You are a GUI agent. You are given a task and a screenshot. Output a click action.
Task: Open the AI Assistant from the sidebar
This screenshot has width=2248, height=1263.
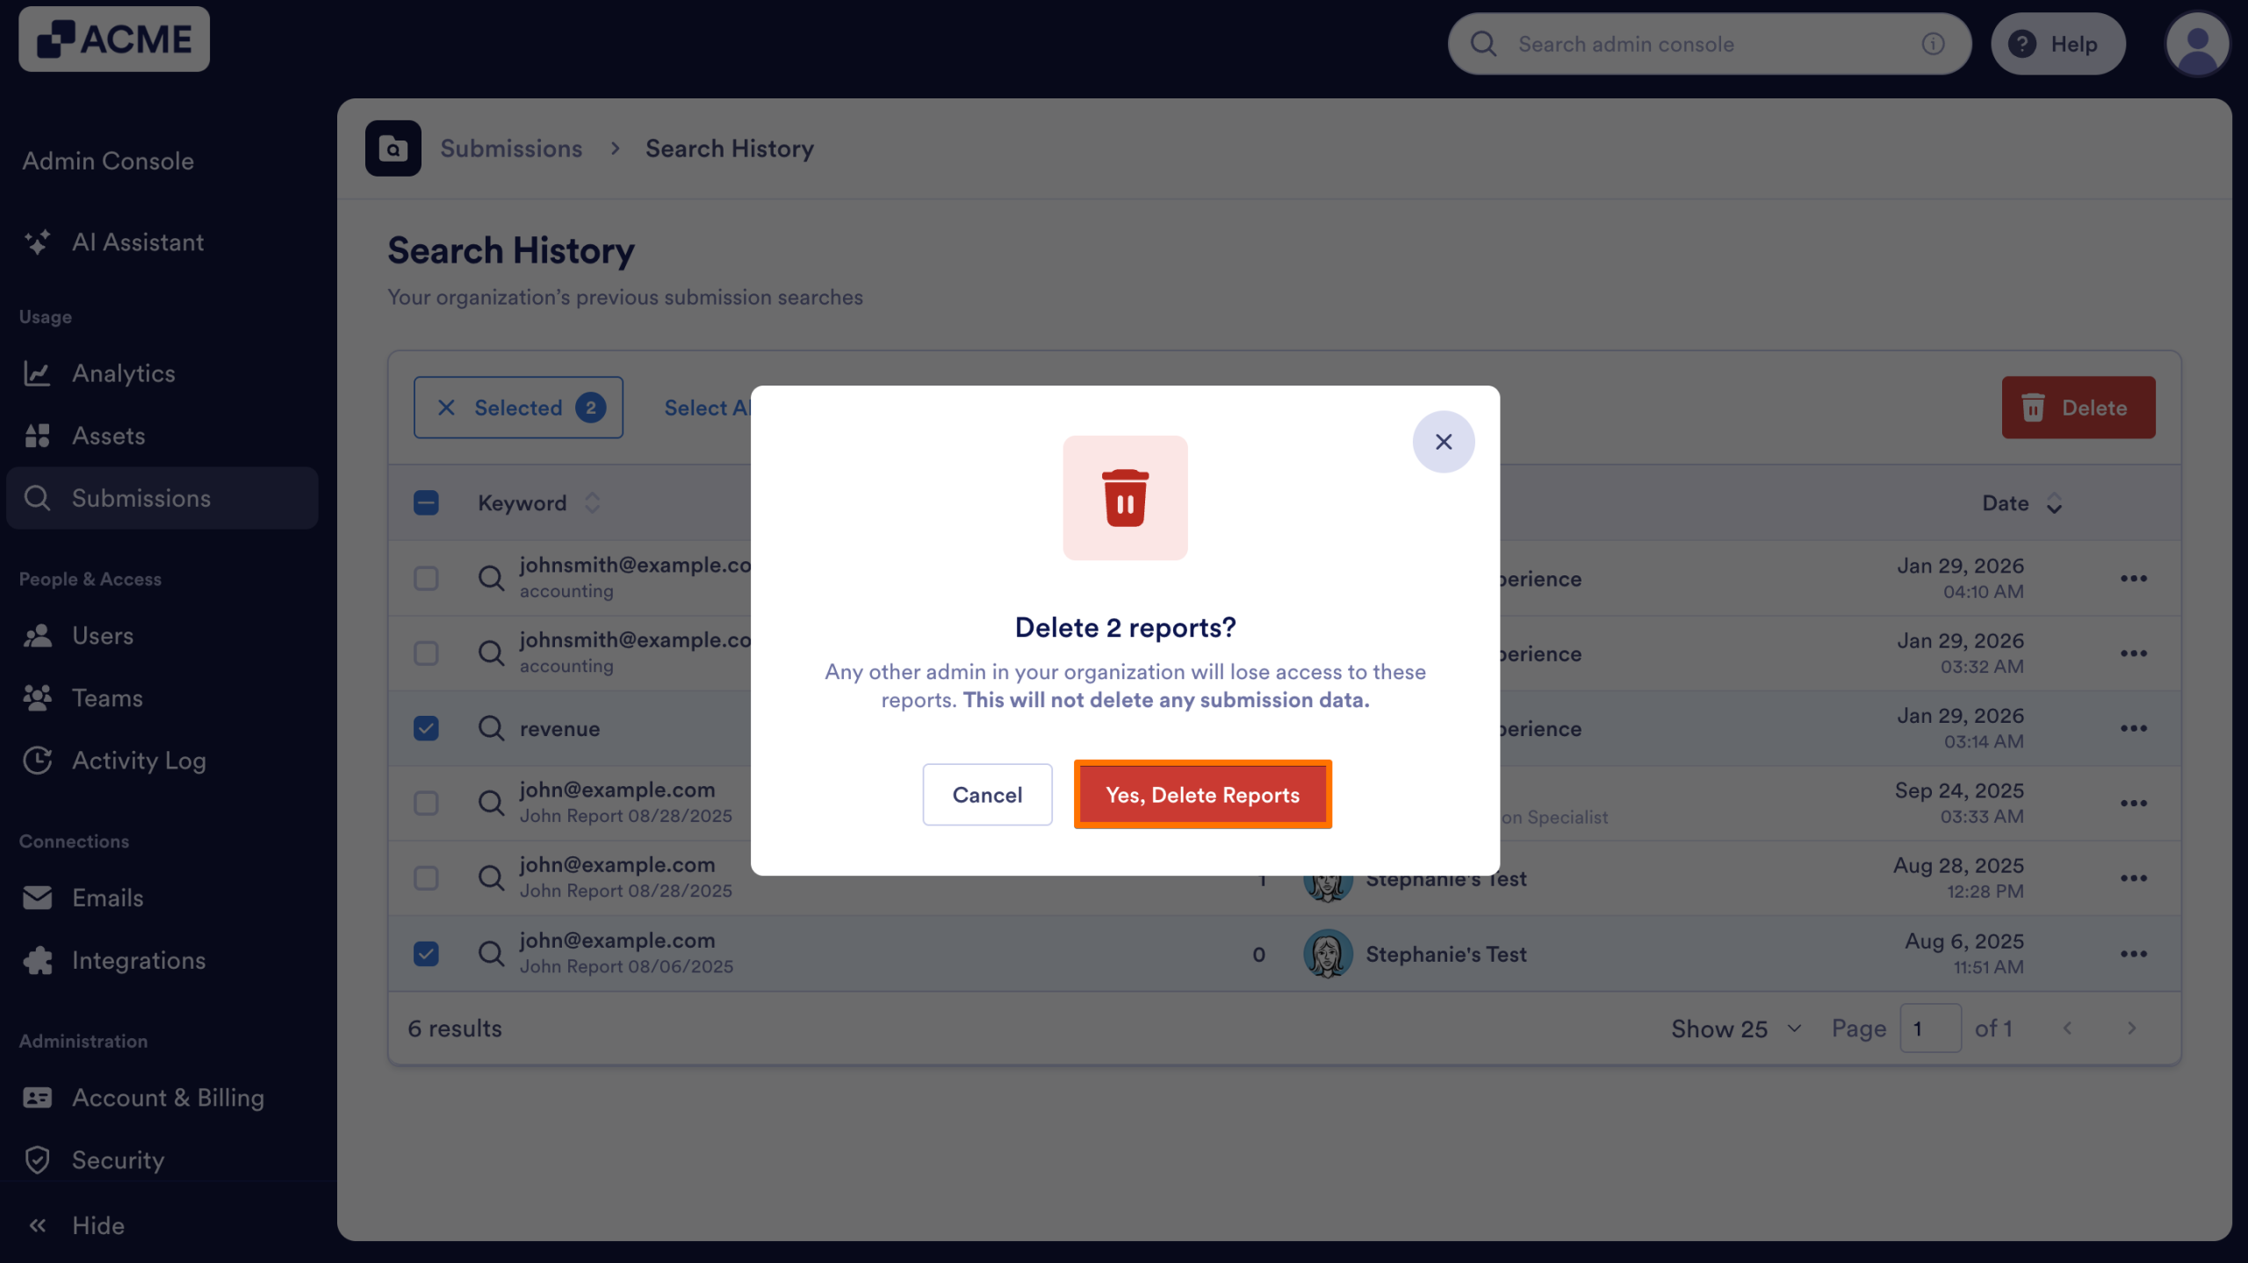click(x=137, y=242)
